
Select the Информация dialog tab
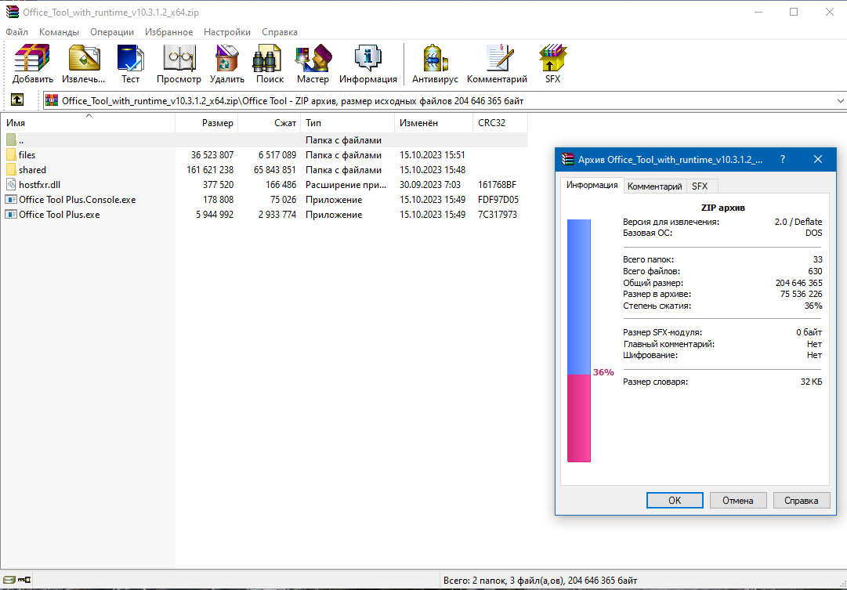click(x=592, y=185)
